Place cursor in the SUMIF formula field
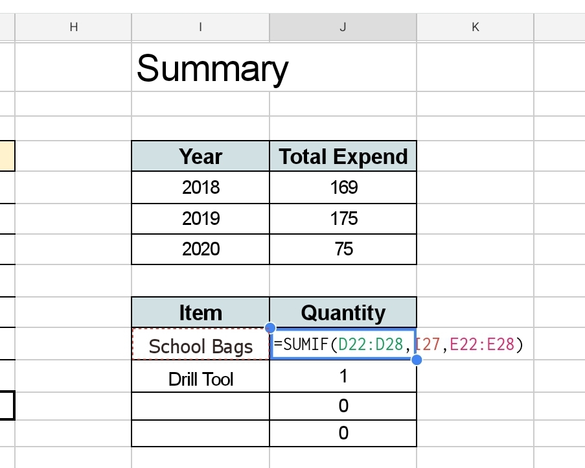This screenshot has height=468, width=585. [342, 345]
